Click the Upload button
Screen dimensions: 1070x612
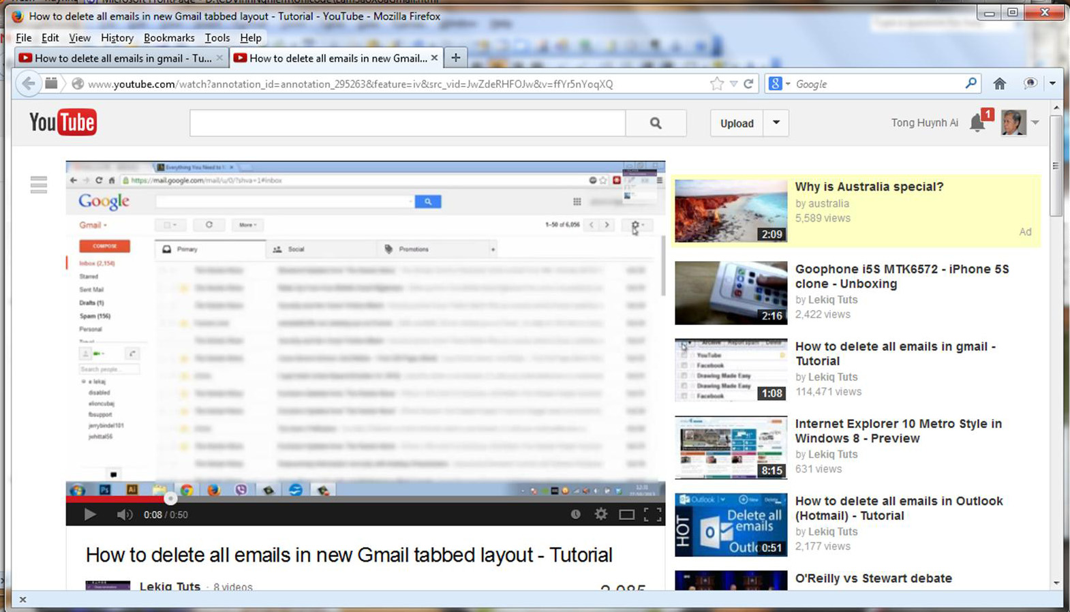click(x=737, y=123)
